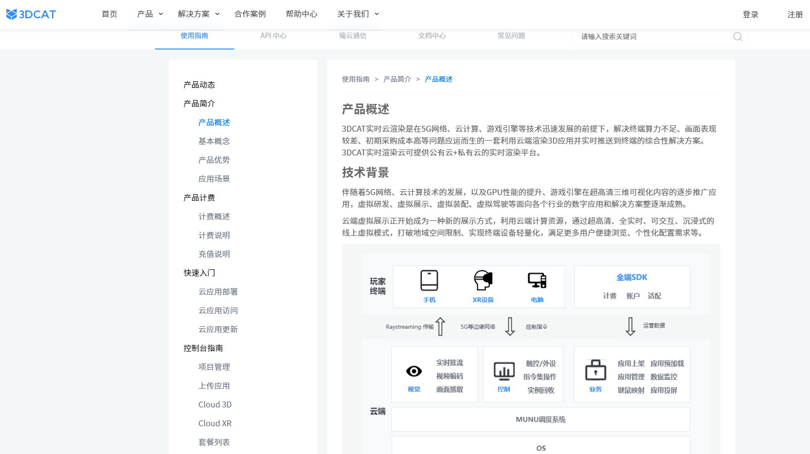Image resolution: width=810 pixels, height=454 pixels.
Task: Switch to the 使用指南 tab
Action: [x=195, y=36]
